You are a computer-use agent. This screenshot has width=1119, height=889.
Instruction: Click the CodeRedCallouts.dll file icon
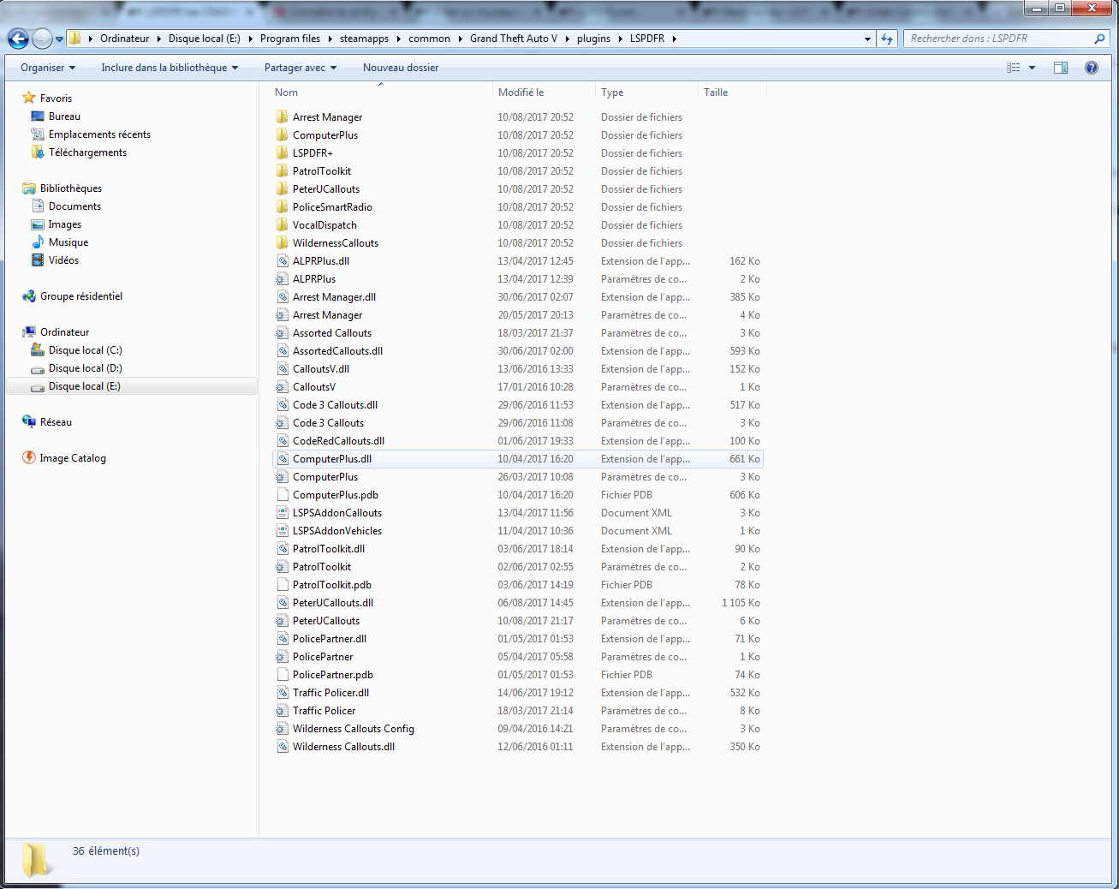[283, 441]
